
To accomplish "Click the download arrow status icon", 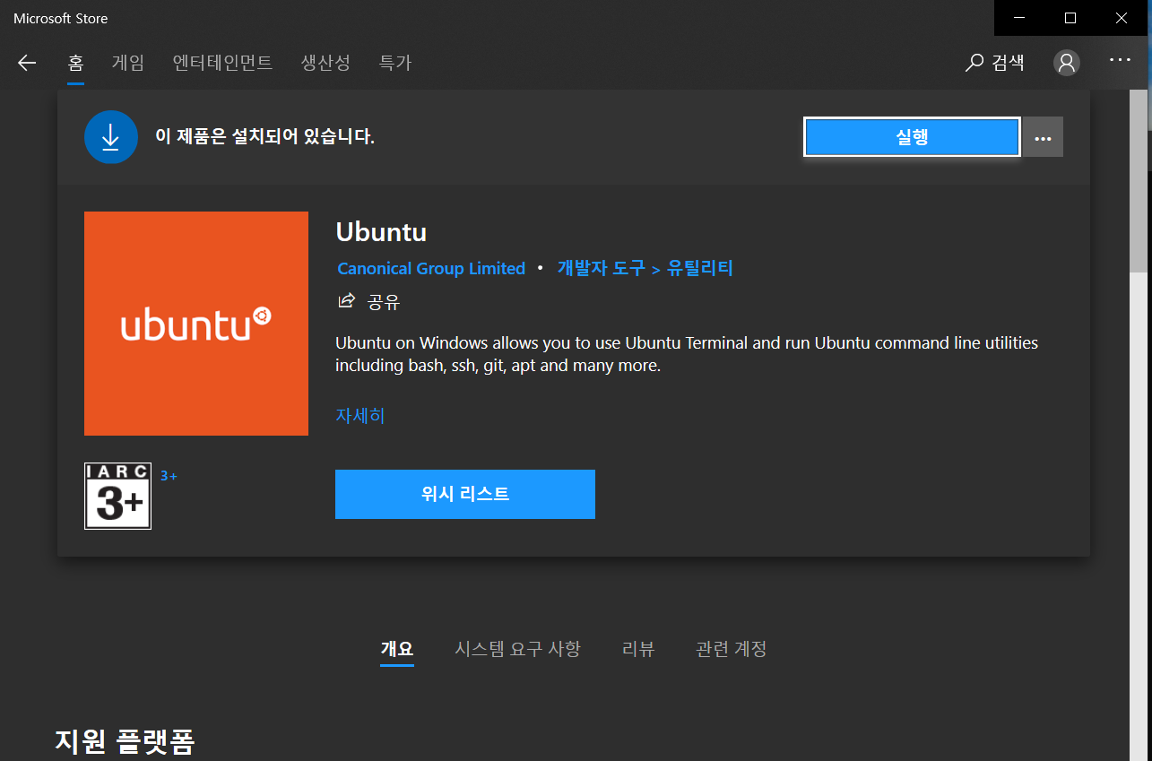I will (x=111, y=137).
